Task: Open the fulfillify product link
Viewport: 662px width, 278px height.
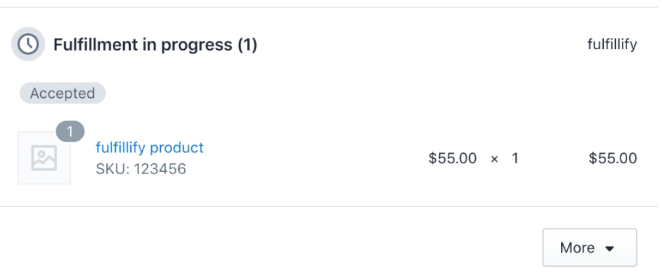Action: point(149,148)
